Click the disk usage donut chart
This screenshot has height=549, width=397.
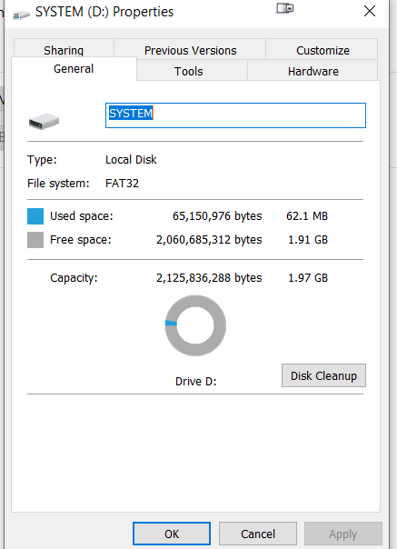coord(195,325)
